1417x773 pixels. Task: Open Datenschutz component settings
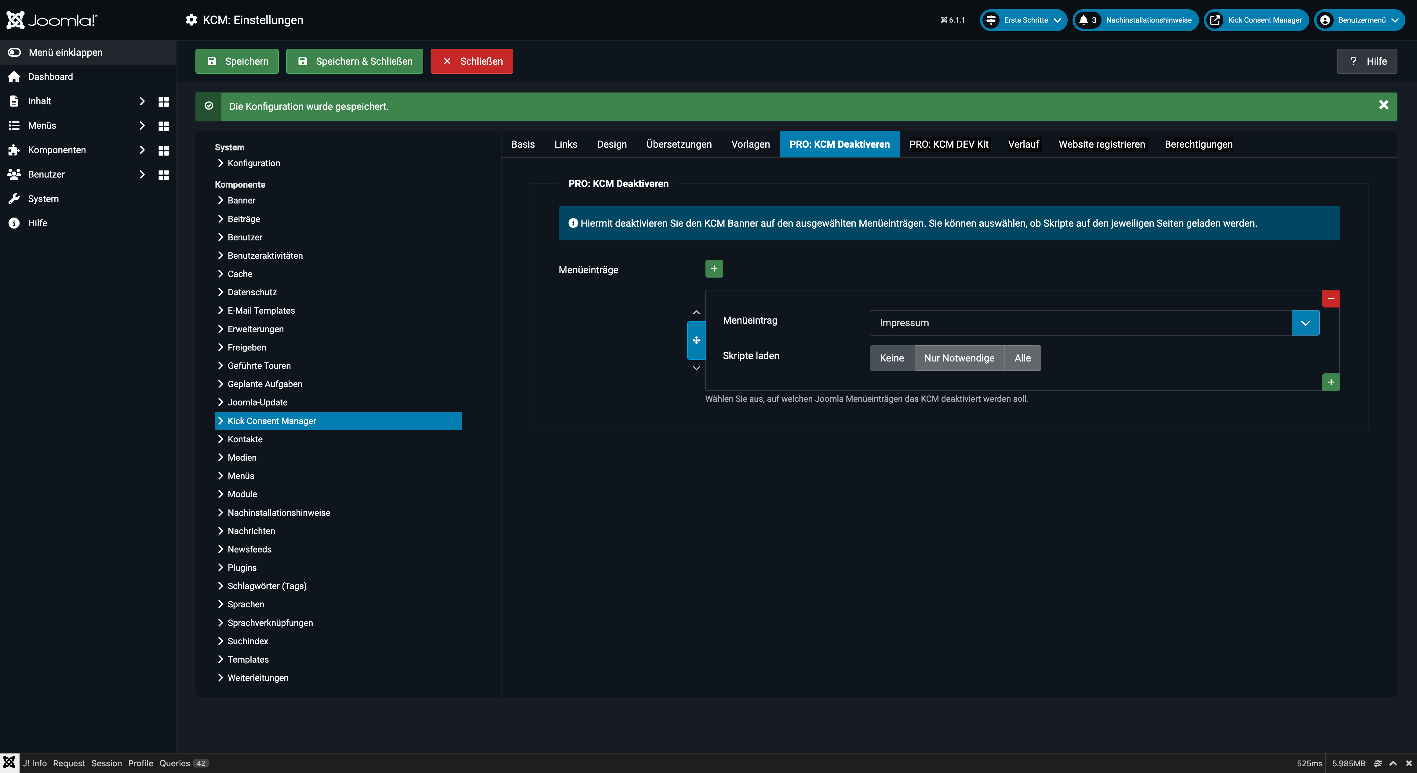pos(252,292)
